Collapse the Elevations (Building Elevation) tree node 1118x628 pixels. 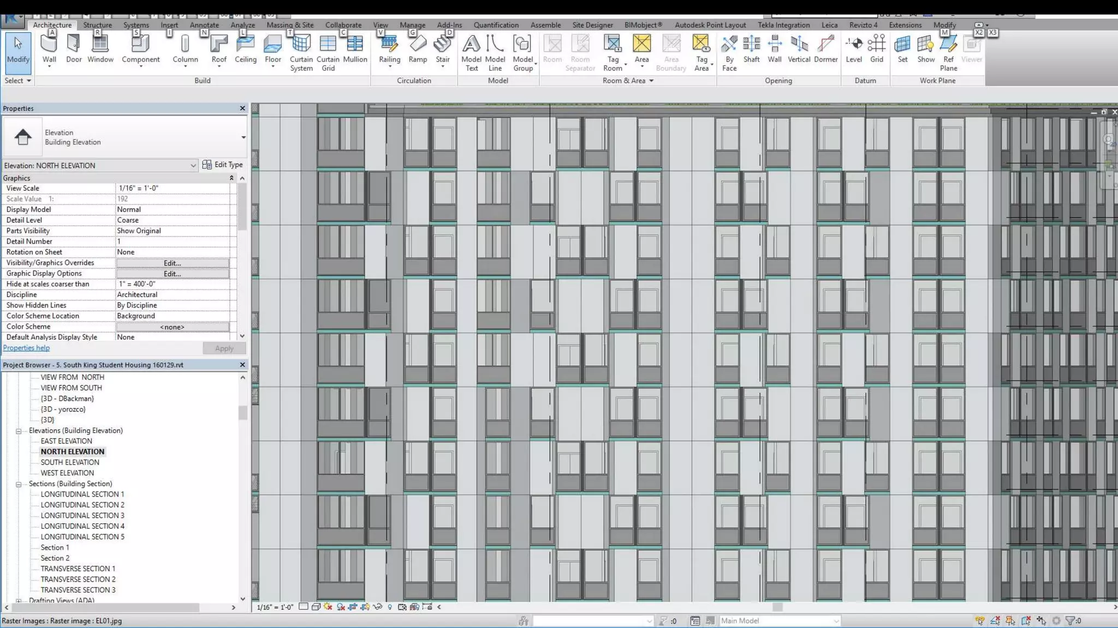(x=19, y=431)
